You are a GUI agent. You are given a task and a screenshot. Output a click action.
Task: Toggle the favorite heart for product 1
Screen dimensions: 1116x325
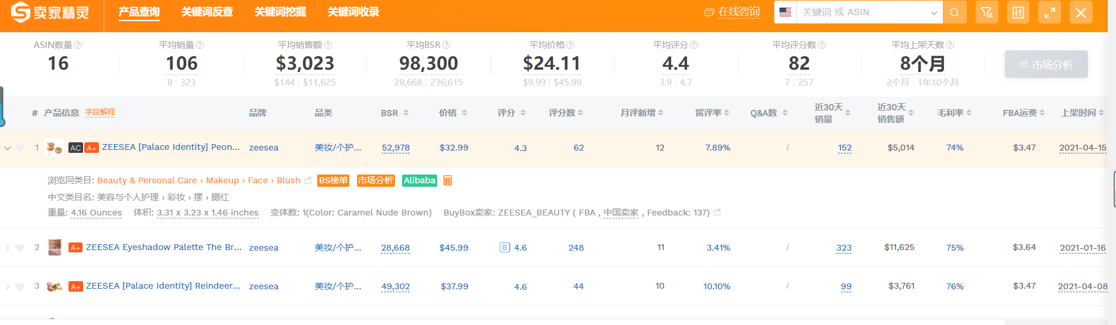point(20,148)
